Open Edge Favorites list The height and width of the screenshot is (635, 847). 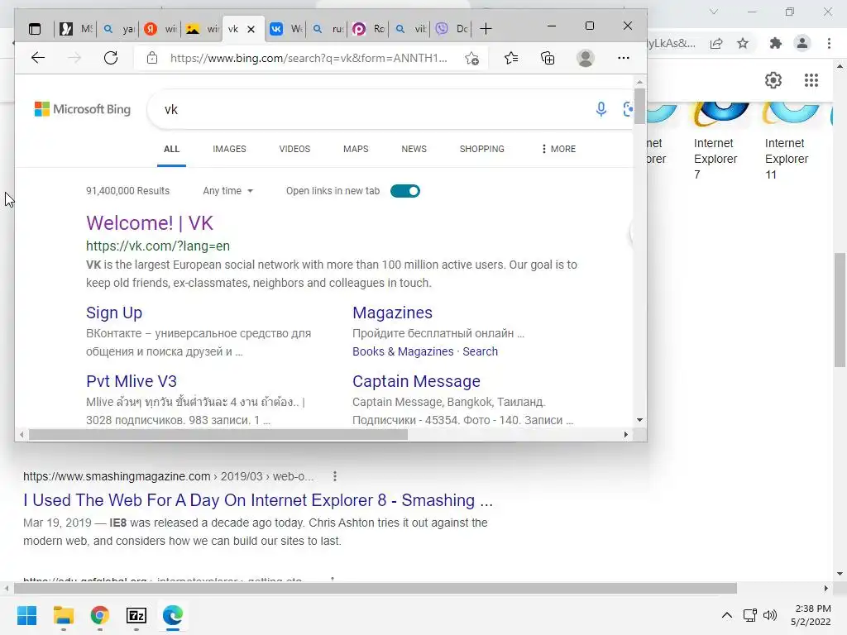tap(511, 58)
